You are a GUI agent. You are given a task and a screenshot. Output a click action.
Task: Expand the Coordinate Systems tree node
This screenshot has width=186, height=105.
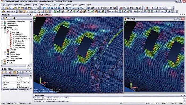[x=2, y=21]
